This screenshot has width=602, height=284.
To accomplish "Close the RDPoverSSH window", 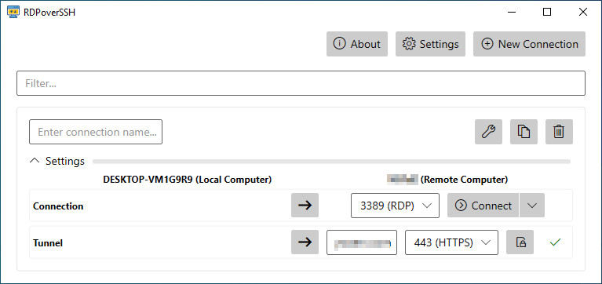I will coord(583,12).
